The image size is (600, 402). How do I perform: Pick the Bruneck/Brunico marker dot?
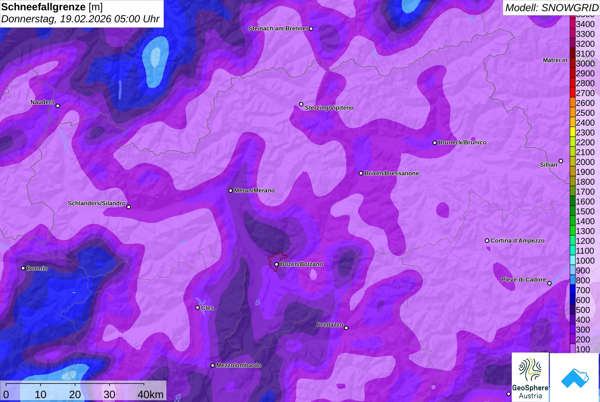coord(435,143)
